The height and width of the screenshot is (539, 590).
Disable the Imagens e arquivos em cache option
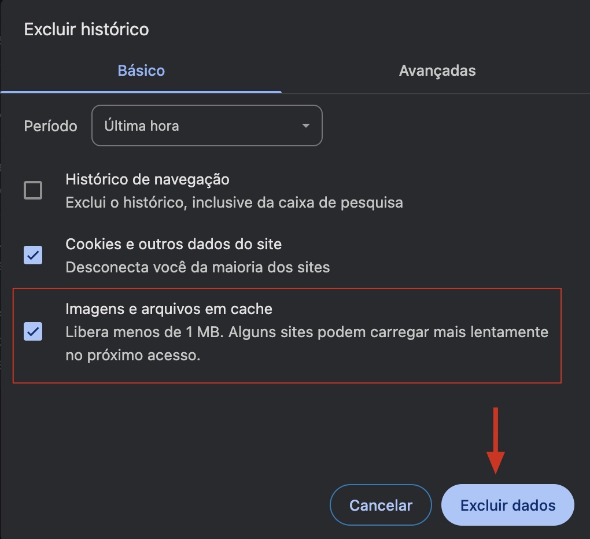point(33,331)
